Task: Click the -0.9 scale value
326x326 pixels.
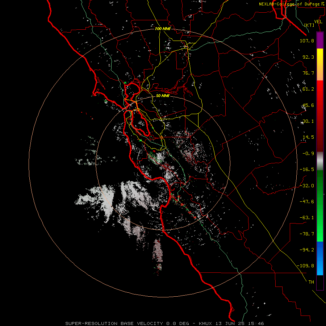Action: [x=308, y=154]
